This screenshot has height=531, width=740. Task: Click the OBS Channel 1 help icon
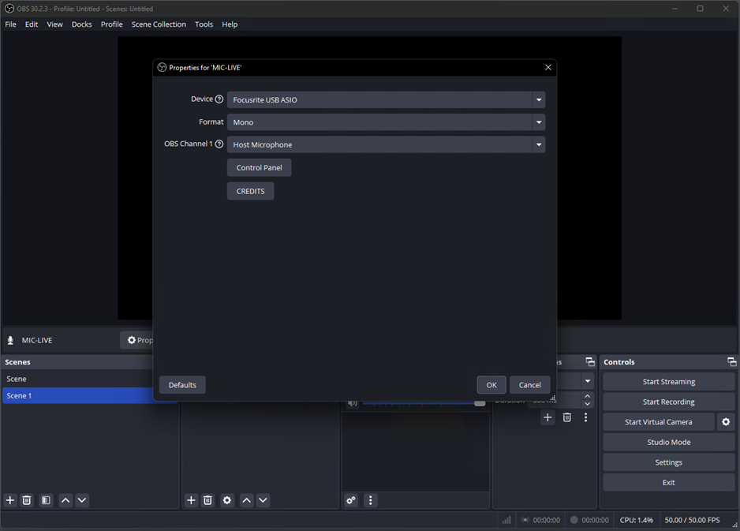pos(219,144)
